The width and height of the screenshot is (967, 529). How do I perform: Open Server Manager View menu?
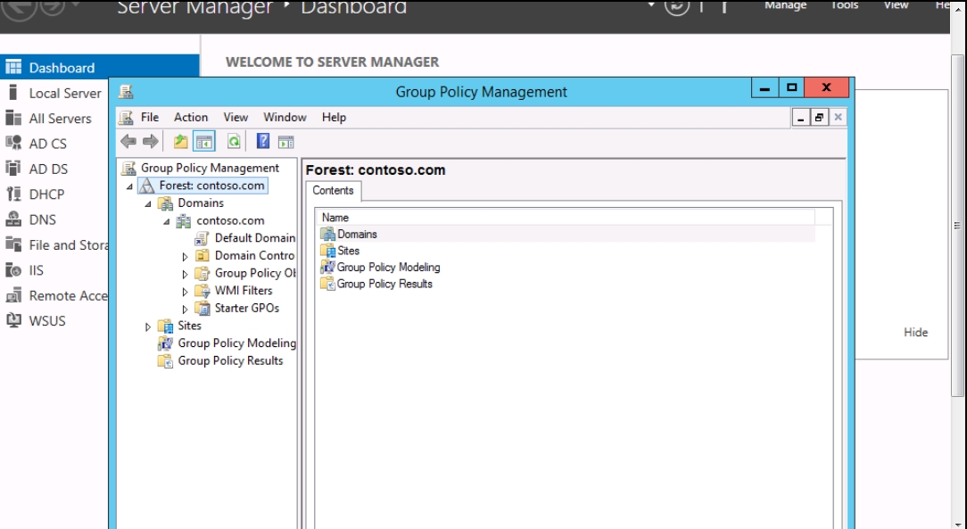[x=896, y=5]
